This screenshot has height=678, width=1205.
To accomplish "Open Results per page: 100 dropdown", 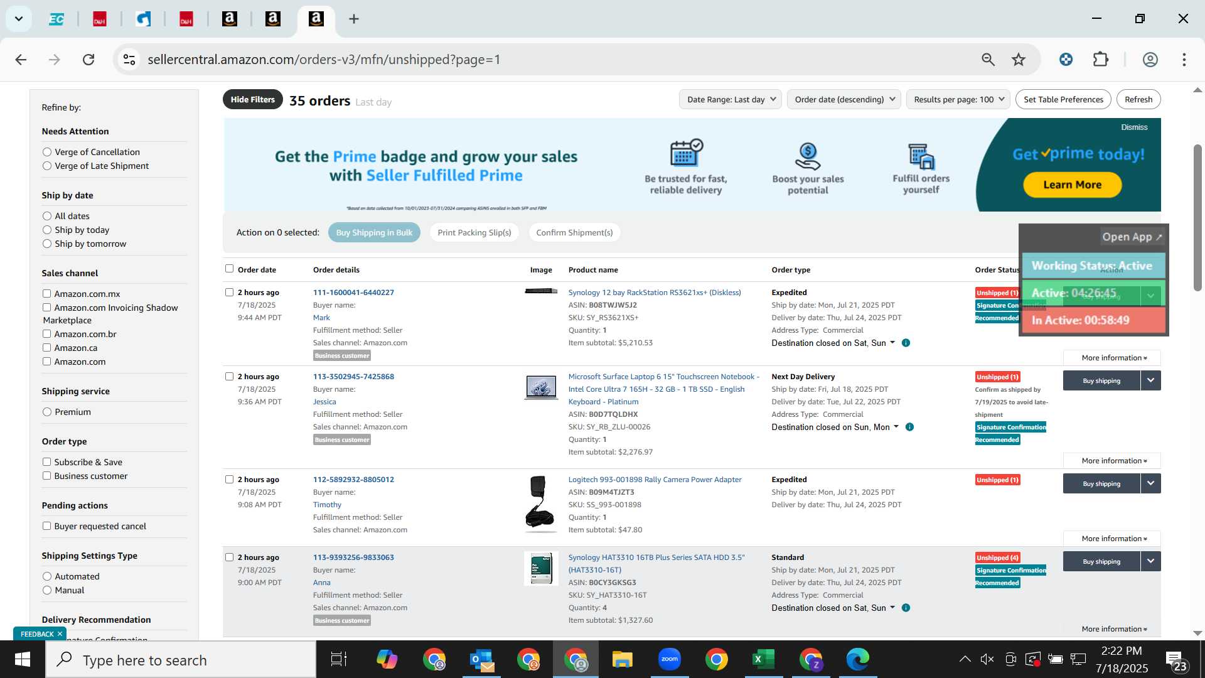I will tap(958, 99).
